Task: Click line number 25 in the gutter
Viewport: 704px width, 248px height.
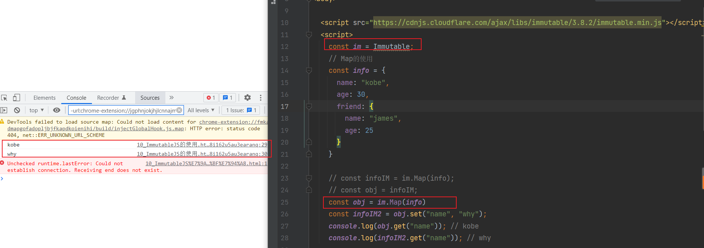Action: (x=284, y=202)
